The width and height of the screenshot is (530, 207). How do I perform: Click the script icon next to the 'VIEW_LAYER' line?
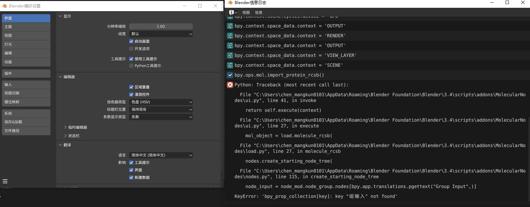[x=230, y=55]
